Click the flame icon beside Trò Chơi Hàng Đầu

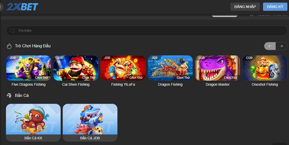click(9, 46)
